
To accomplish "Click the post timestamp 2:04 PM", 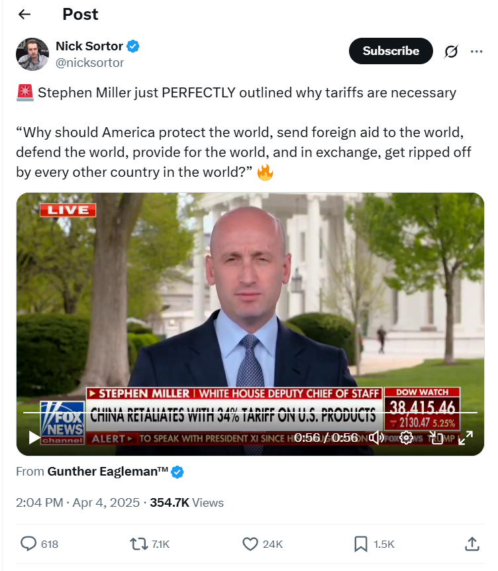I will point(39,503).
